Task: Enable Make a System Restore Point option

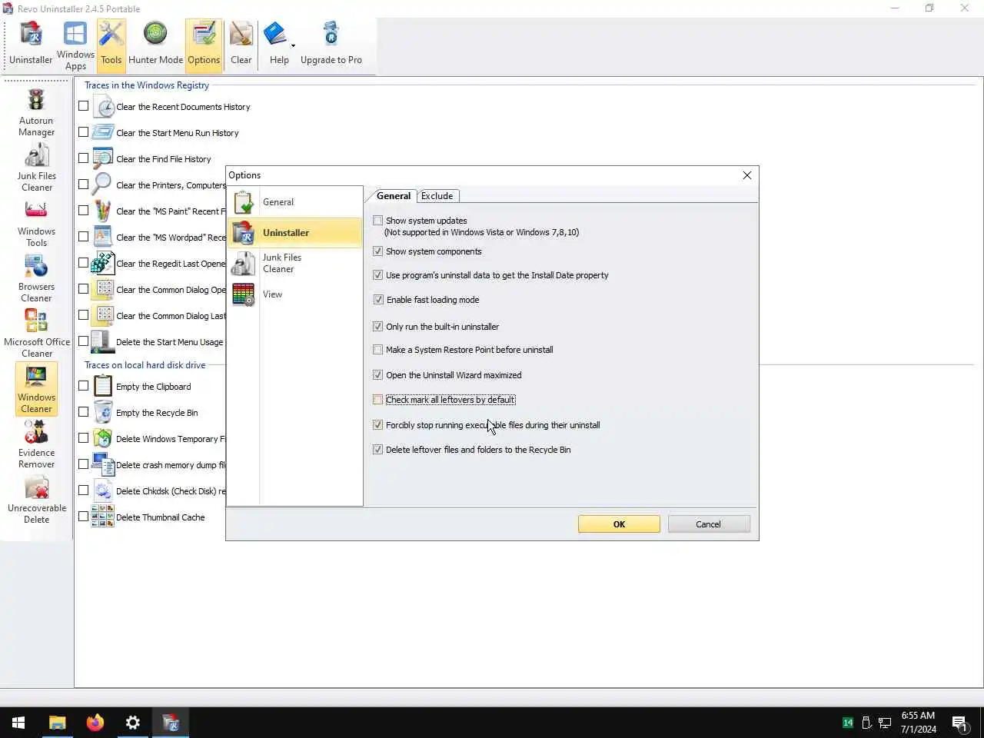Action: (x=377, y=350)
